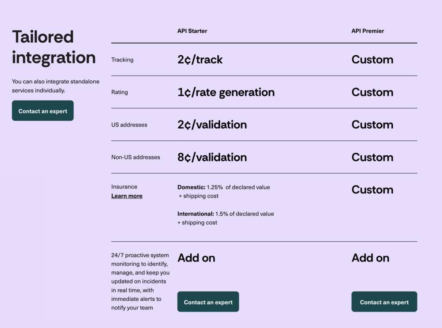Select the API Starter column header
Screen dimensions: 442x328
click(192, 31)
